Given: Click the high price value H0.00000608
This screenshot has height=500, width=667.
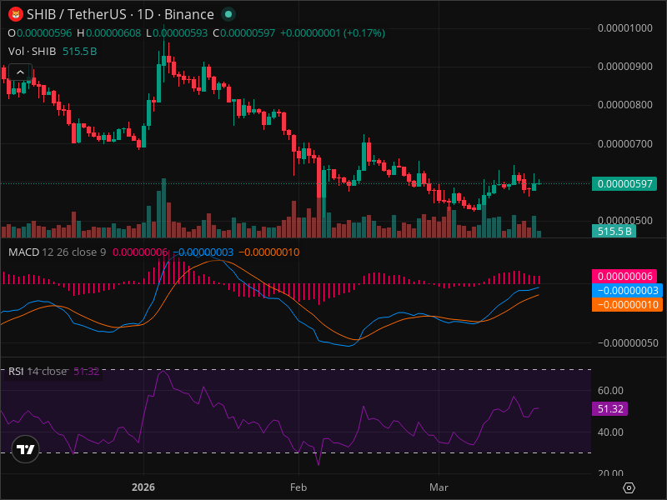Looking at the screenshot, I should (x=109, y=33).
